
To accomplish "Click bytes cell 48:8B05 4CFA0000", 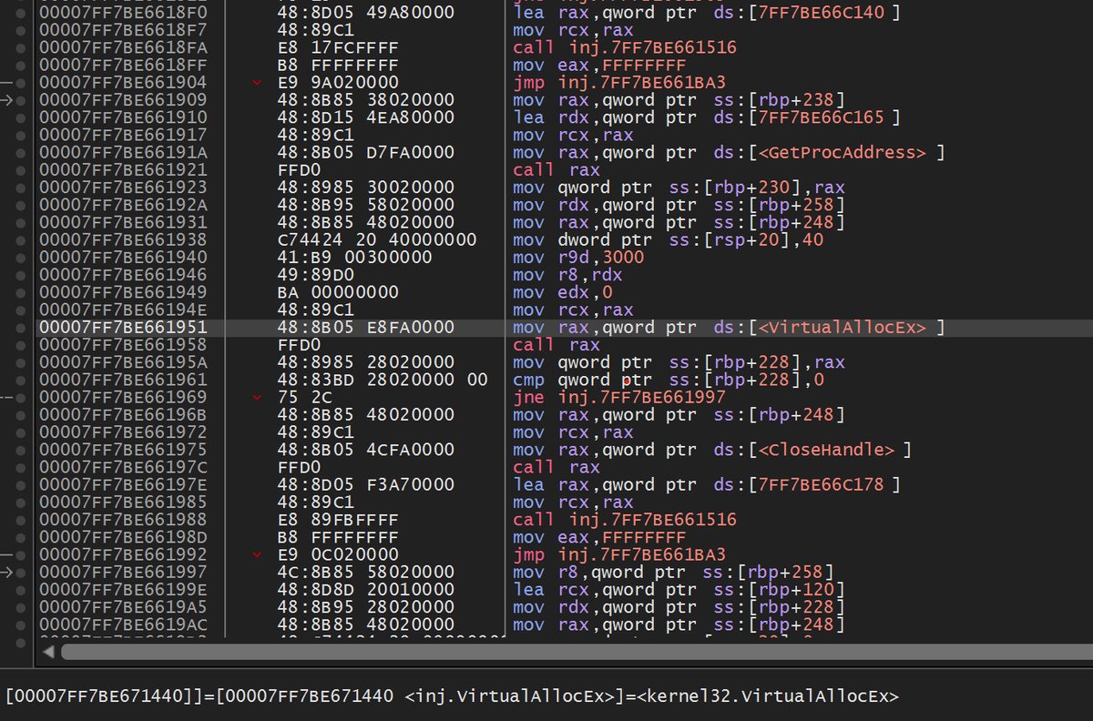I will pos(366,450).
